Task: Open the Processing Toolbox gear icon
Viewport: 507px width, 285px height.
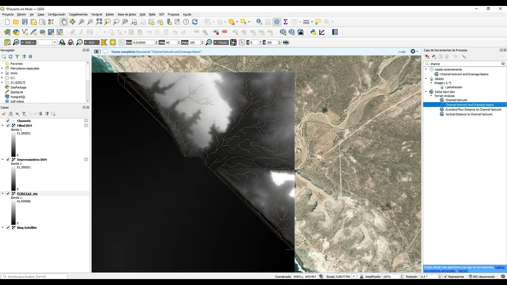Action: [276, 22]
